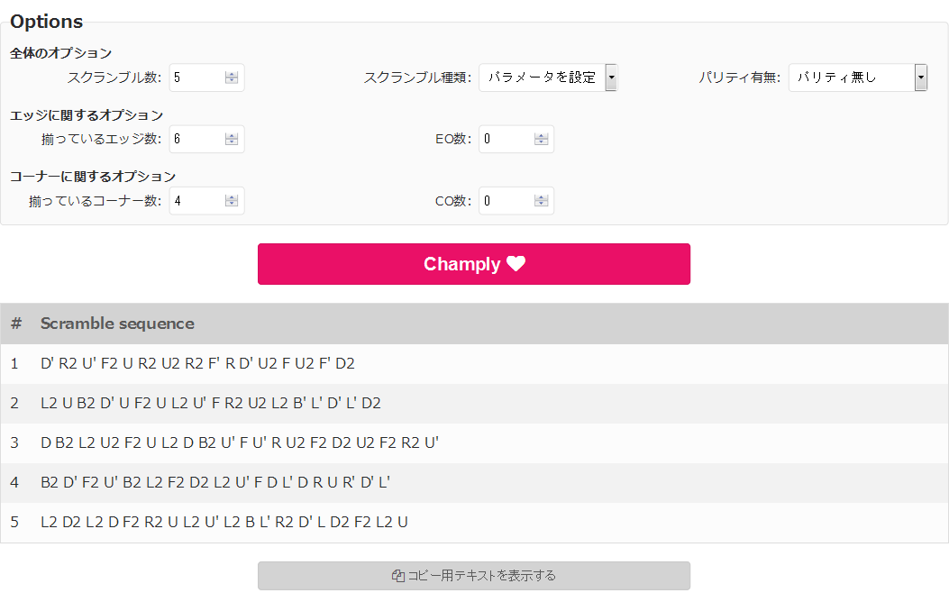
Task: Open the スクランブル種類 dropdown
Action: [x=548, y=78]
